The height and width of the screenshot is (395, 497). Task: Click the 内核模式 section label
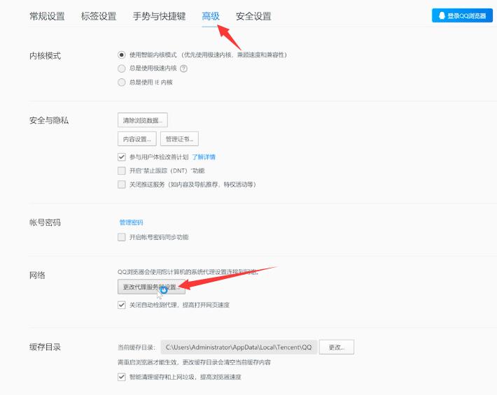click(x=45, y=56)
